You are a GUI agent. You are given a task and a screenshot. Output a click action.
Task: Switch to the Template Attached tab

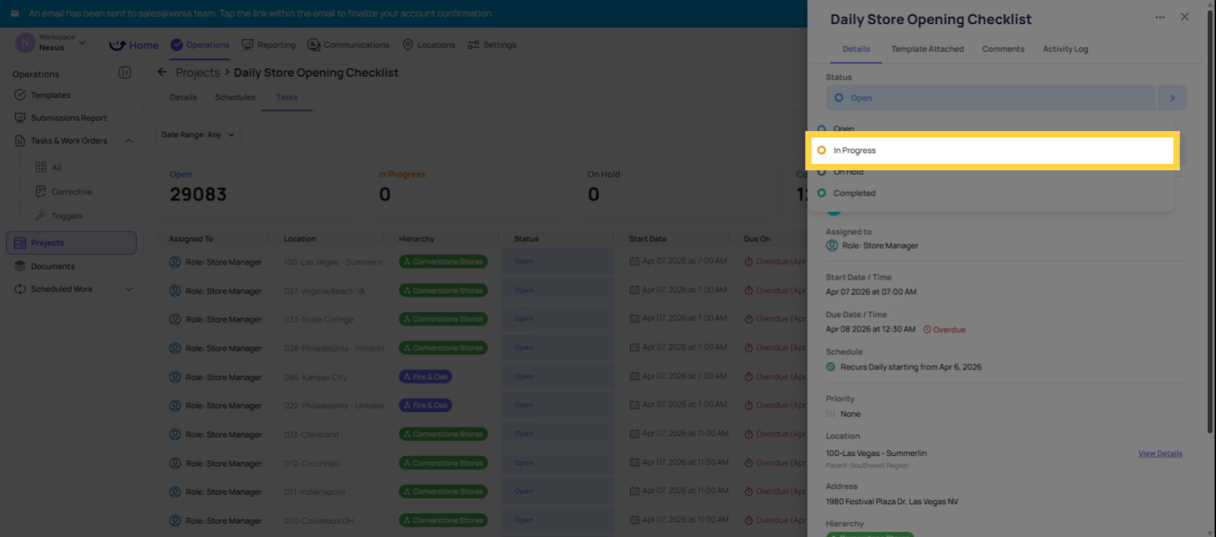(x=927, y=49)
